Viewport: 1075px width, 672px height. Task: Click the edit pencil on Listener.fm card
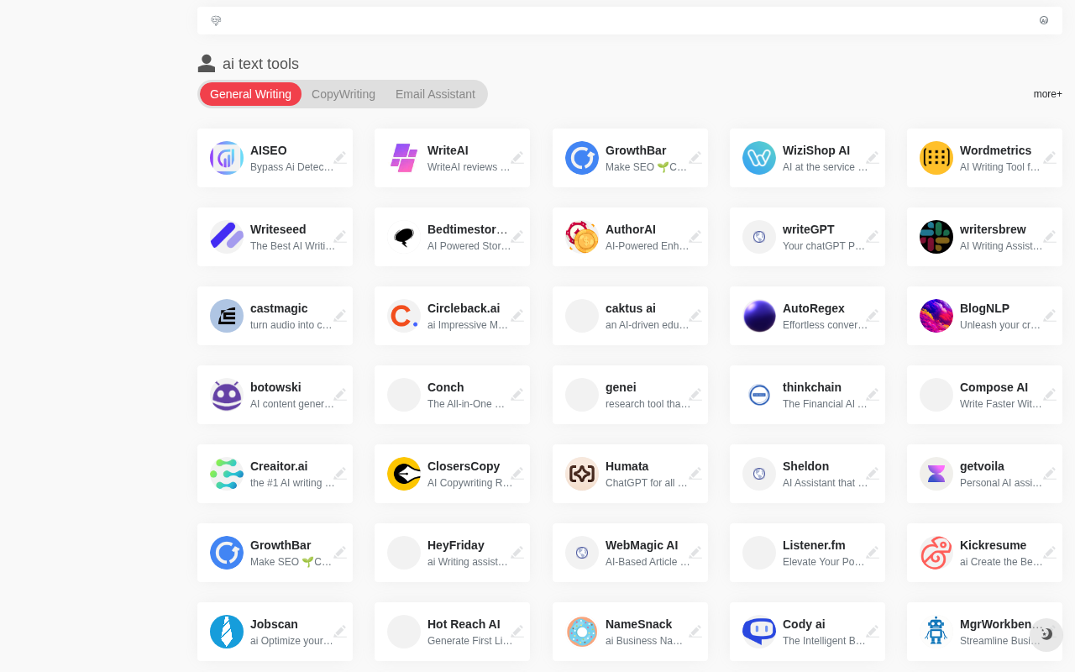tap(873, 553)
